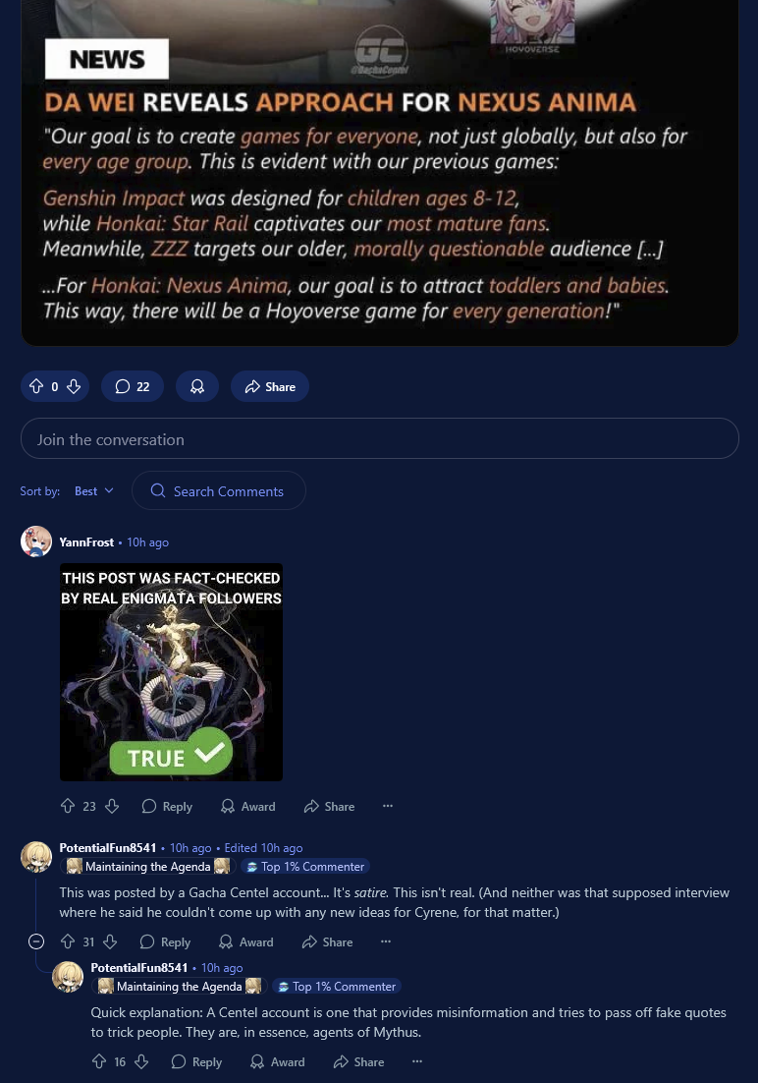Image resolution: width=758 pixels, height=1083 pixels.
Task: Click the Join the conversation box
Action: click(380, 438)
